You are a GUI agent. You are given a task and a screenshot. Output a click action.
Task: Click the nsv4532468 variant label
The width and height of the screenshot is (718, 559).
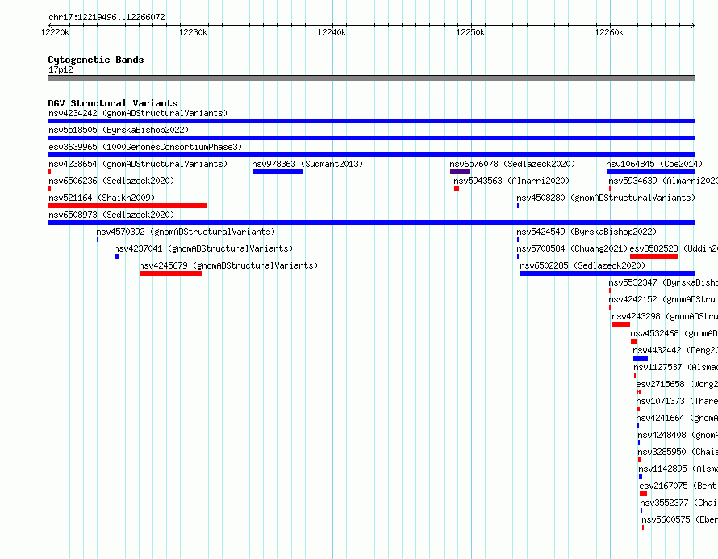(x=674, y=333)
